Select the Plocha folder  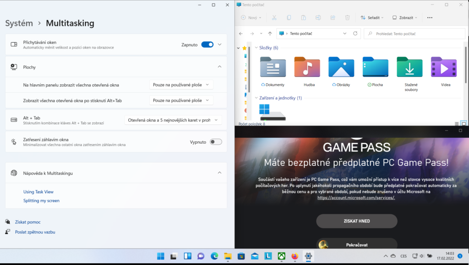pyautogui.click(x=376, y=72)
